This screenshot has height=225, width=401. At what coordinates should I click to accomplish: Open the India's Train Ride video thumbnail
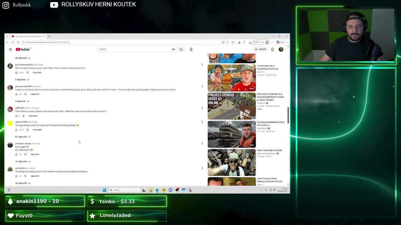232,162
